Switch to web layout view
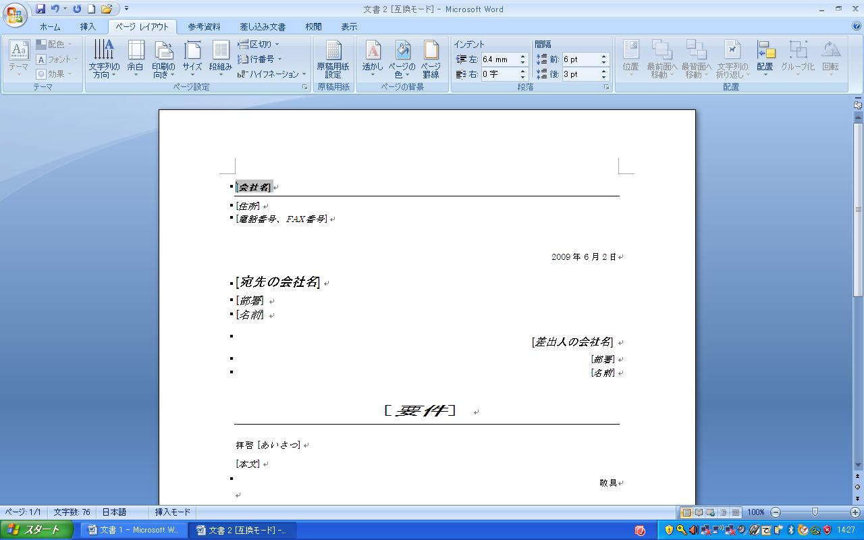Viewport: 864px width, 540px height. point(711,512)
